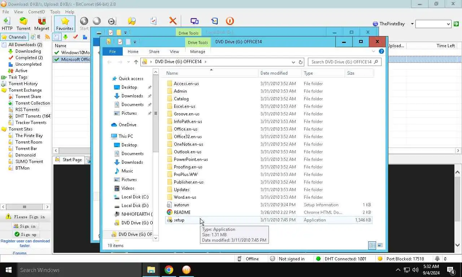This screenshot has height=277, width=462.
Task: Click the Sign up button in BitComet
Action: click(25, 234)
